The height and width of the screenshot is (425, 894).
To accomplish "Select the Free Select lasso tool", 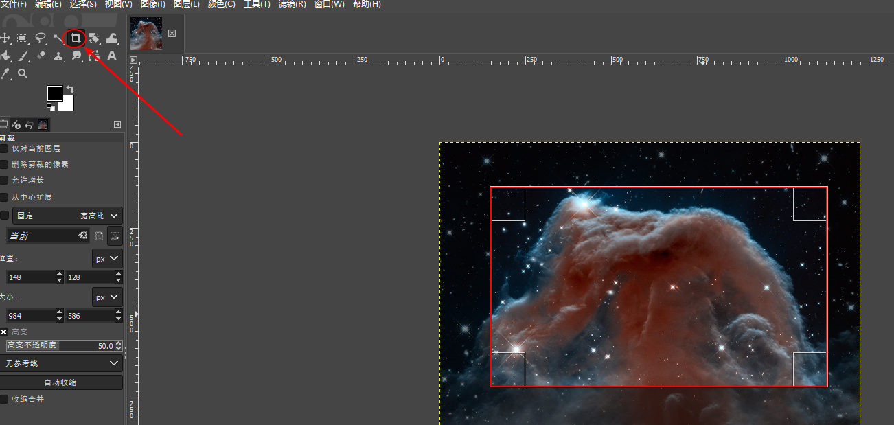I will (x=41, y=38).
